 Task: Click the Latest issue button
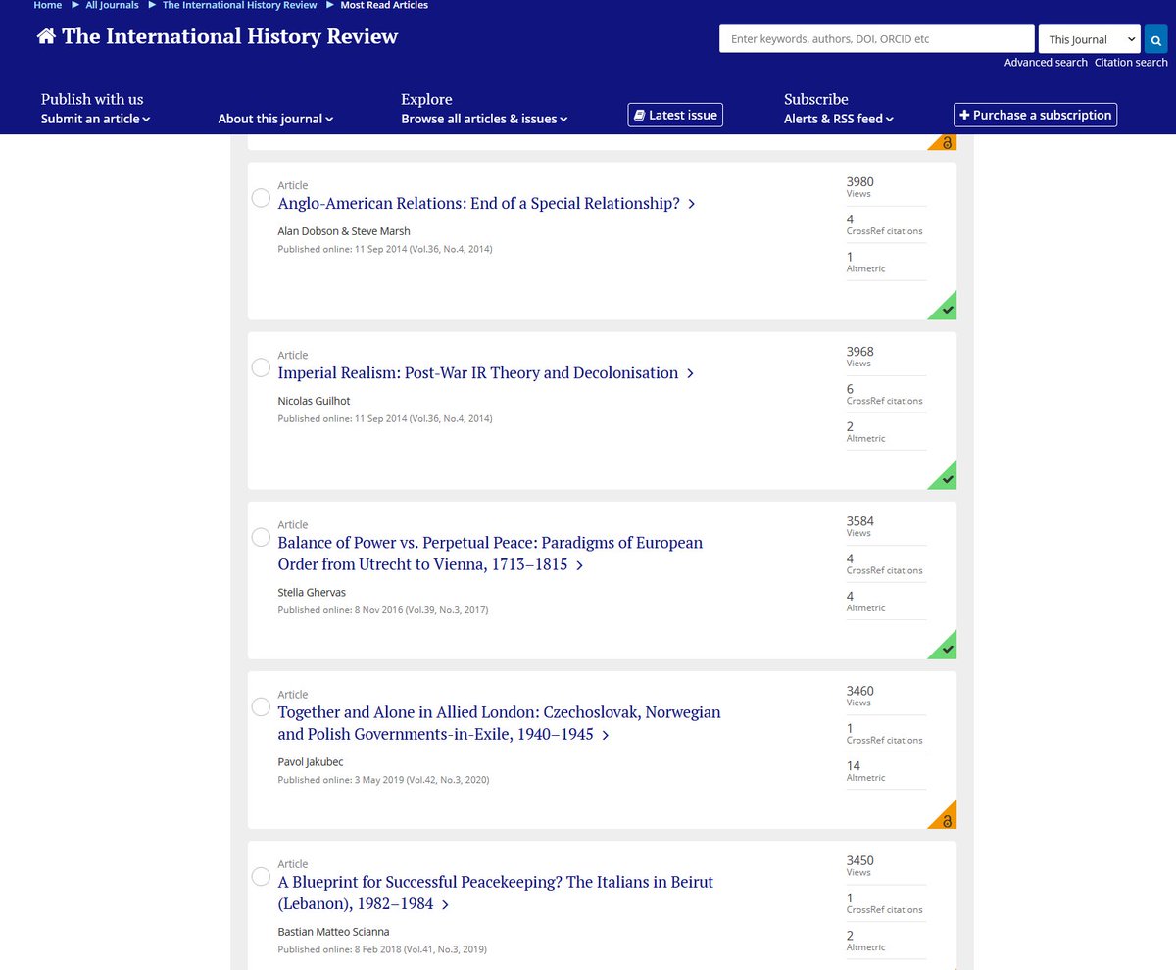point(675,115)
